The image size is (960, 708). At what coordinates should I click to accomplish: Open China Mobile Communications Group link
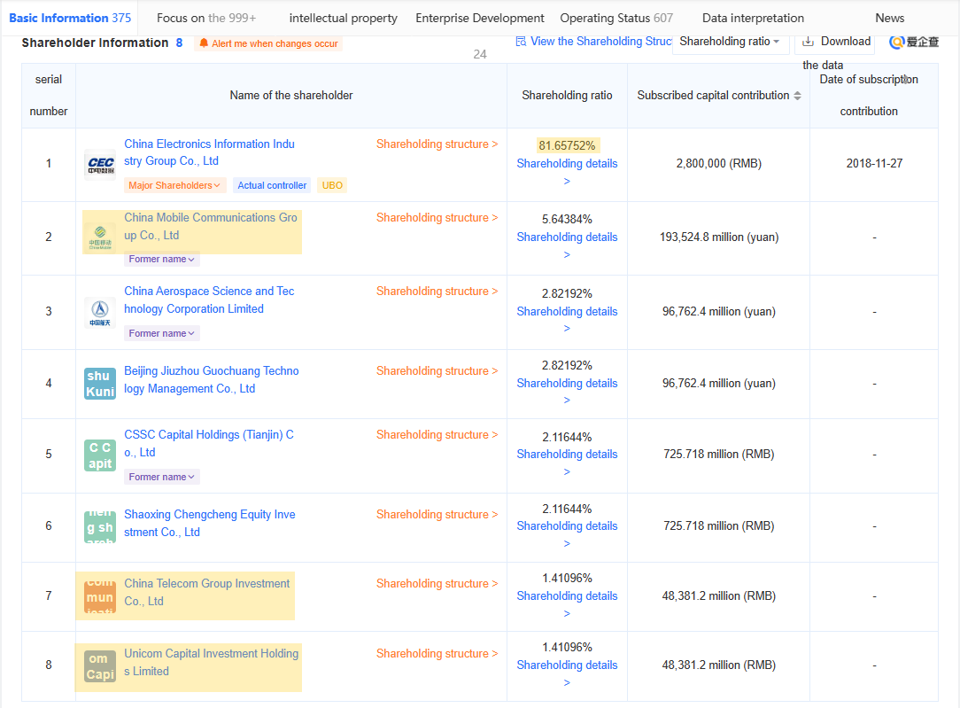click(x=211, y=227)
